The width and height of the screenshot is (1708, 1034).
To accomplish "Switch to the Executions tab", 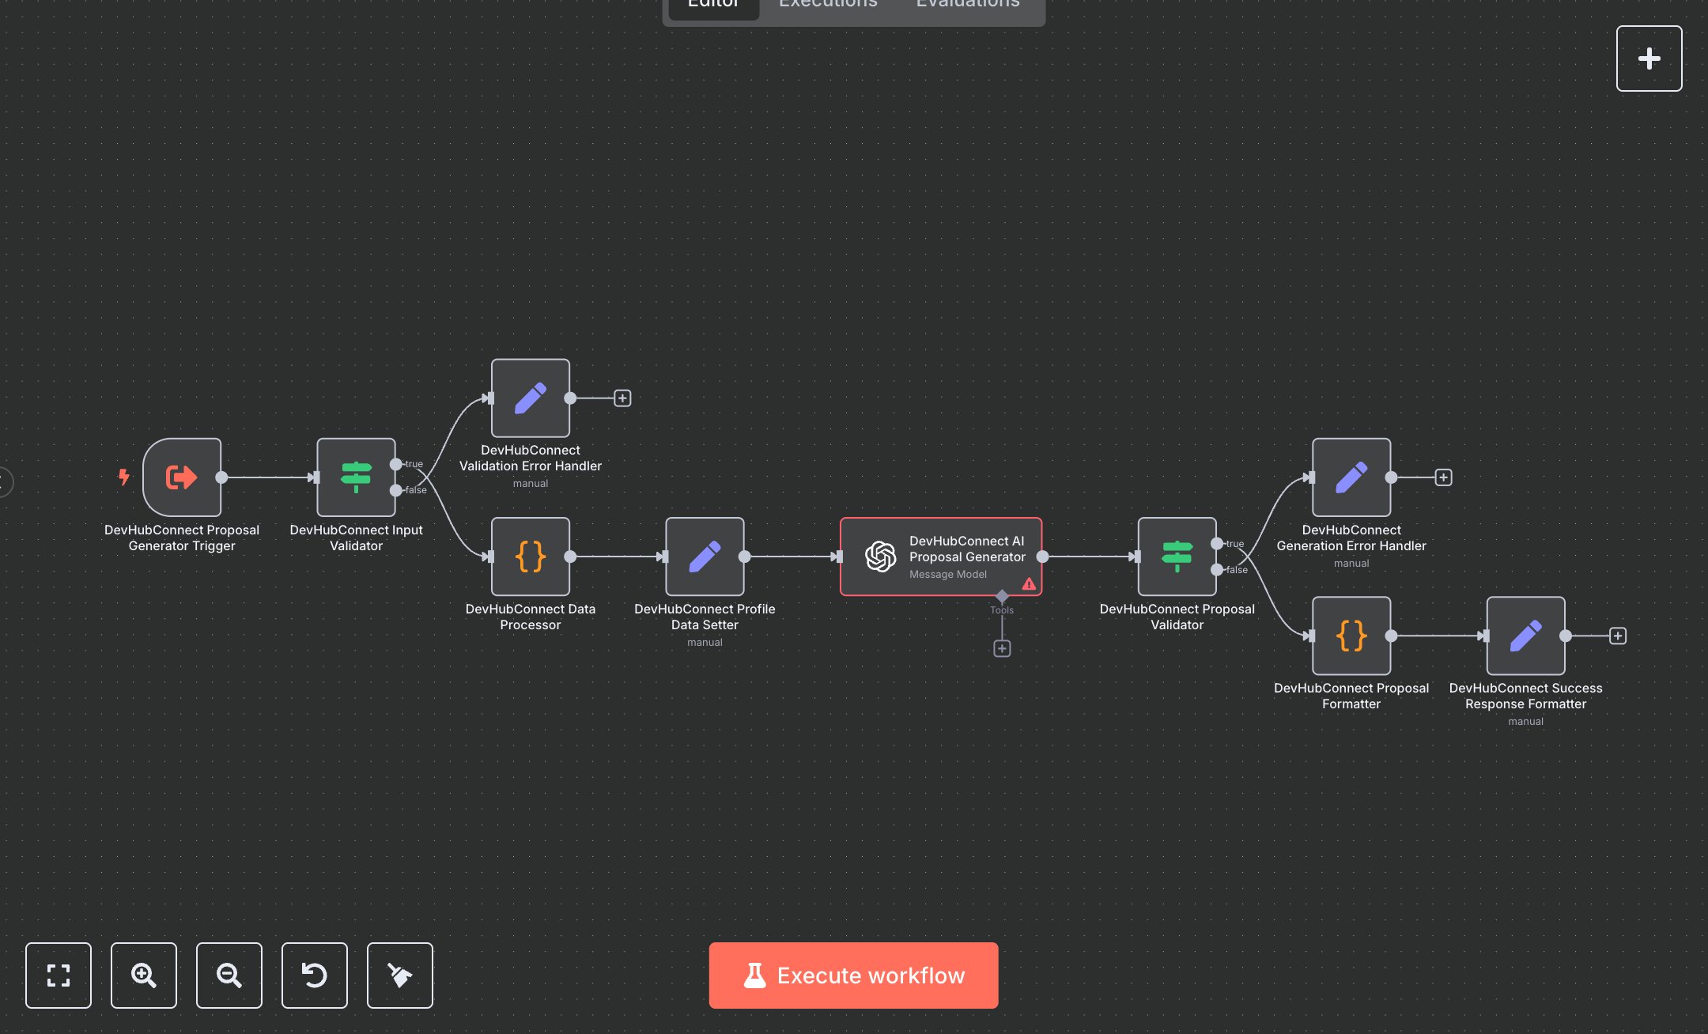I will [827, 6].
